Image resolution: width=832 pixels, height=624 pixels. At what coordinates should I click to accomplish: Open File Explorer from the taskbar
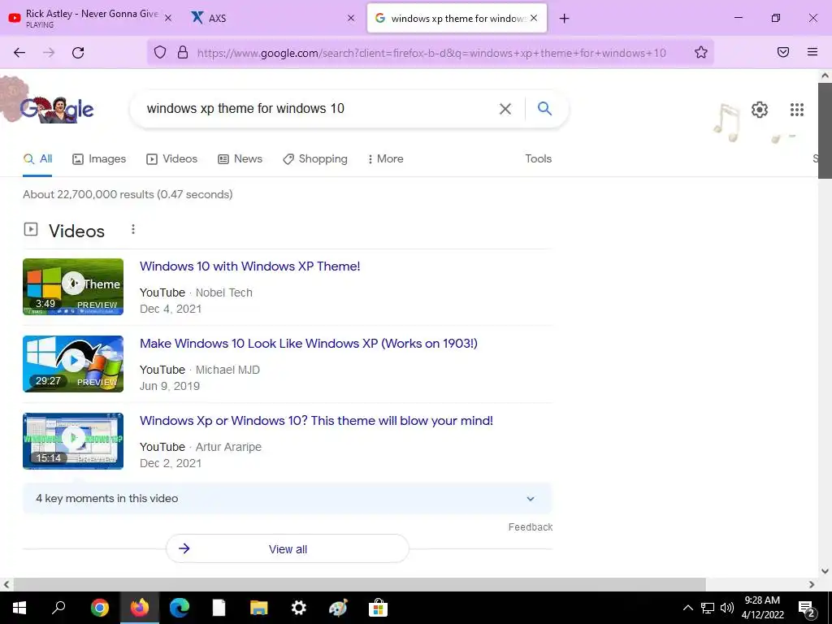[259, 608]
